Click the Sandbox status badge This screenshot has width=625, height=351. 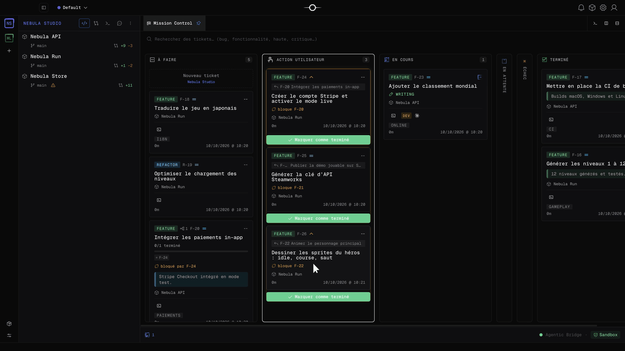[606, 335]
